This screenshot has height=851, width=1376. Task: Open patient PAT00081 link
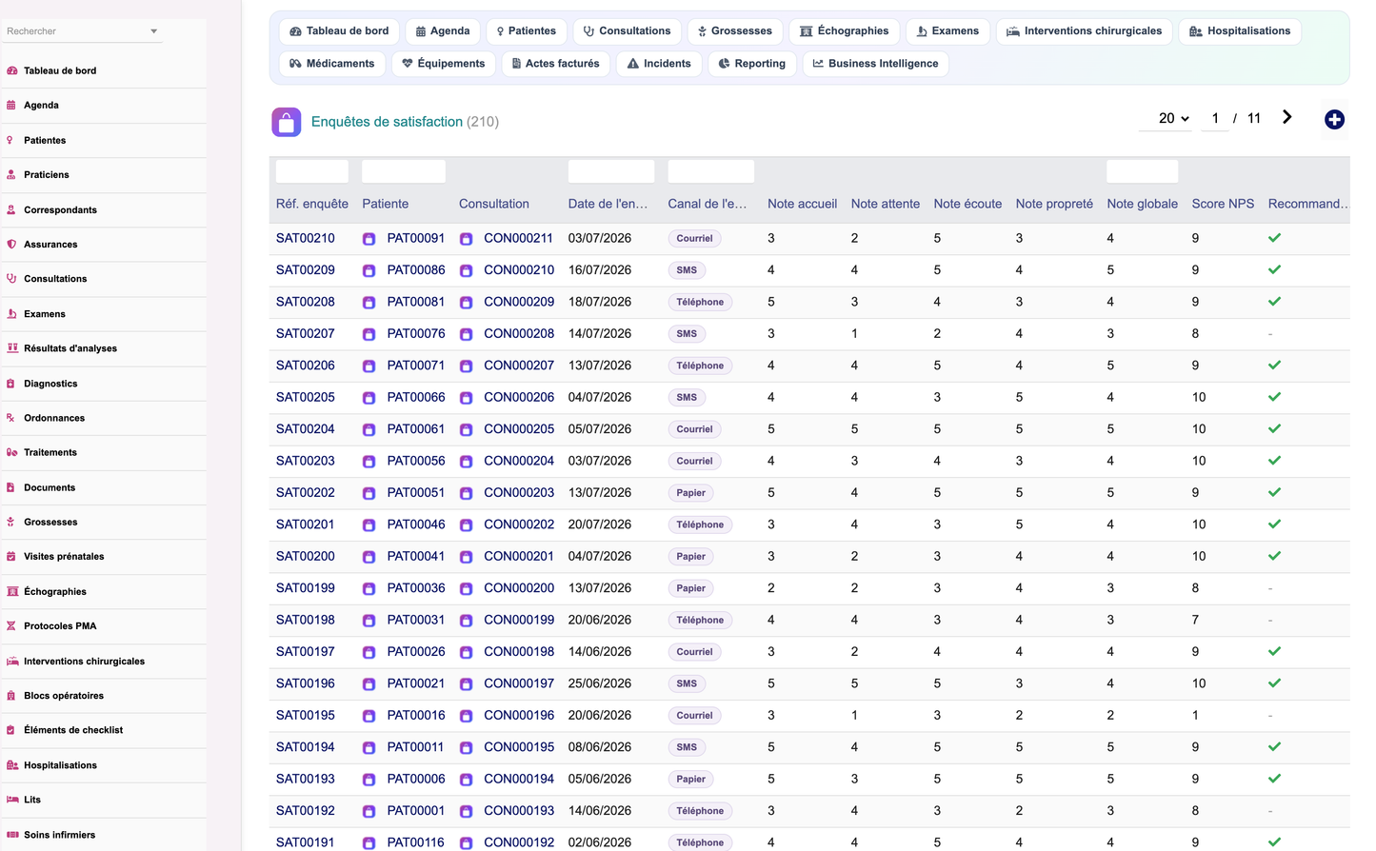pyautogui.click(x=416, y=302)
